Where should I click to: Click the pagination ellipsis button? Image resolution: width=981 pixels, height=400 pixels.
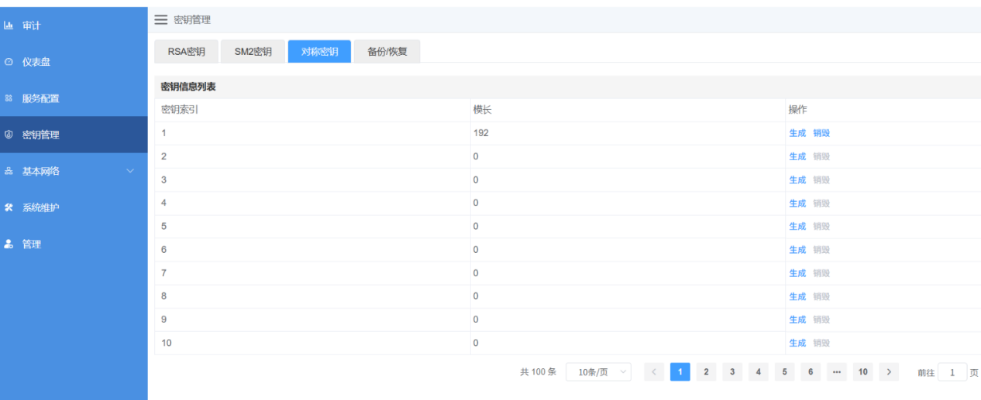pyautogui.click(x=837, y=372)
